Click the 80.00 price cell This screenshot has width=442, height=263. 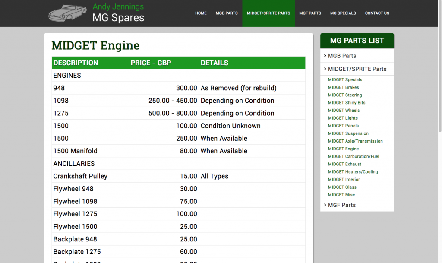pos(164,151)
